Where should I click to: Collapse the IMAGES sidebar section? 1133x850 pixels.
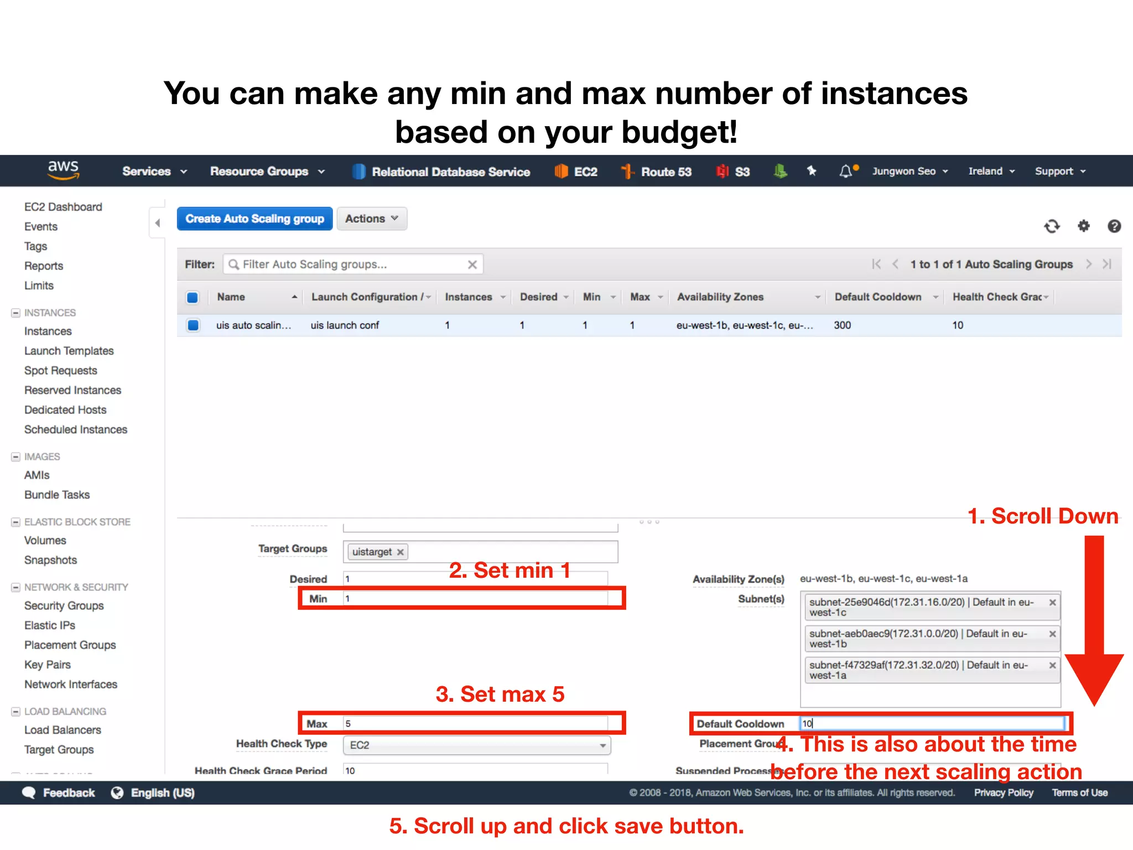coord(15,457)
